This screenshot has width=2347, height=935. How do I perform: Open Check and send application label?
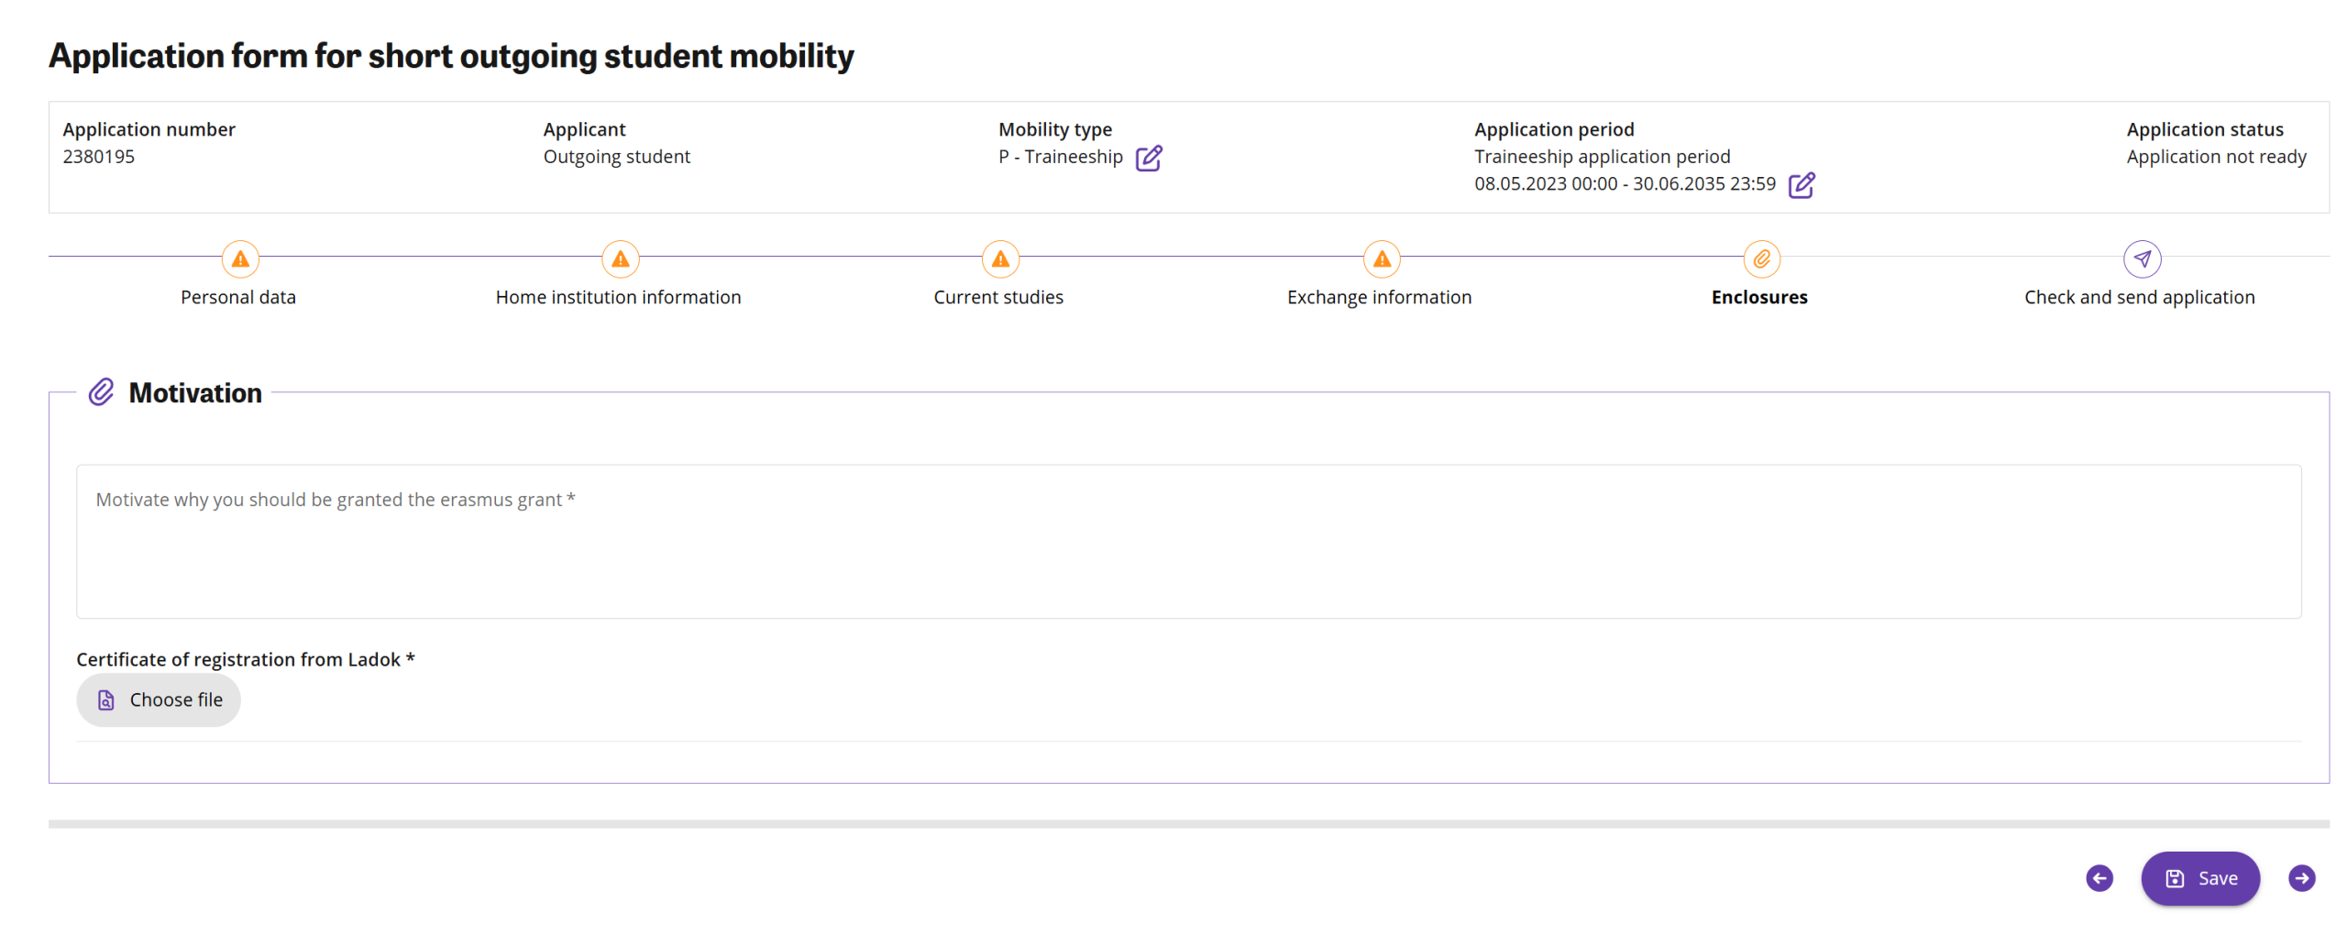(2138, 297)
